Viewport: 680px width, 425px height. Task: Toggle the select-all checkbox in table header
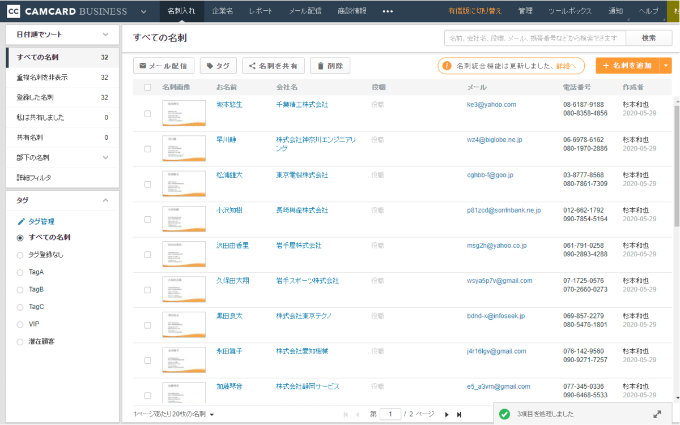pyautogui.click(x=148, y=87)
